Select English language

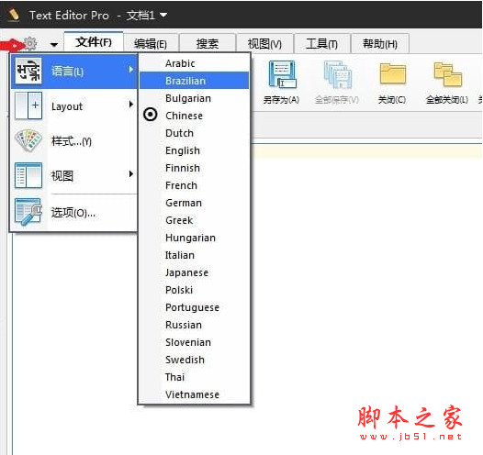pyautogui.click(x=194, y=150)
